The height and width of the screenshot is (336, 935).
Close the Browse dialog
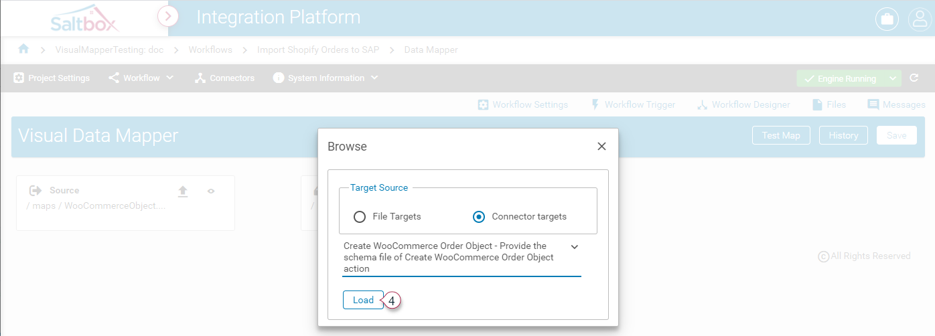coord(601,146)
